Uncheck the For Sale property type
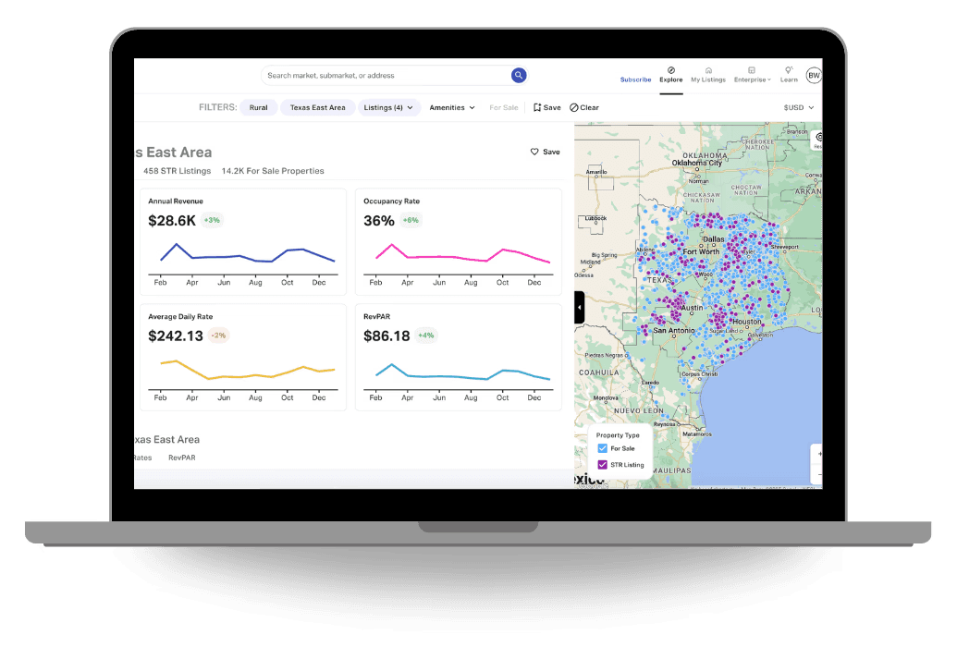 [603, 448]
